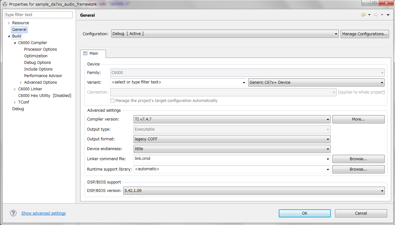This screenshot has height=225, width=395.
Task: Select Optimization tree item
Action: click(x=36, y=56)
